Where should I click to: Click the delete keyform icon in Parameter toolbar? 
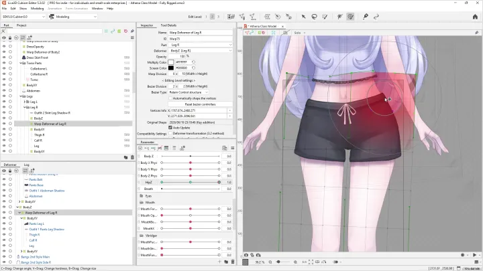tap(160, 148)
